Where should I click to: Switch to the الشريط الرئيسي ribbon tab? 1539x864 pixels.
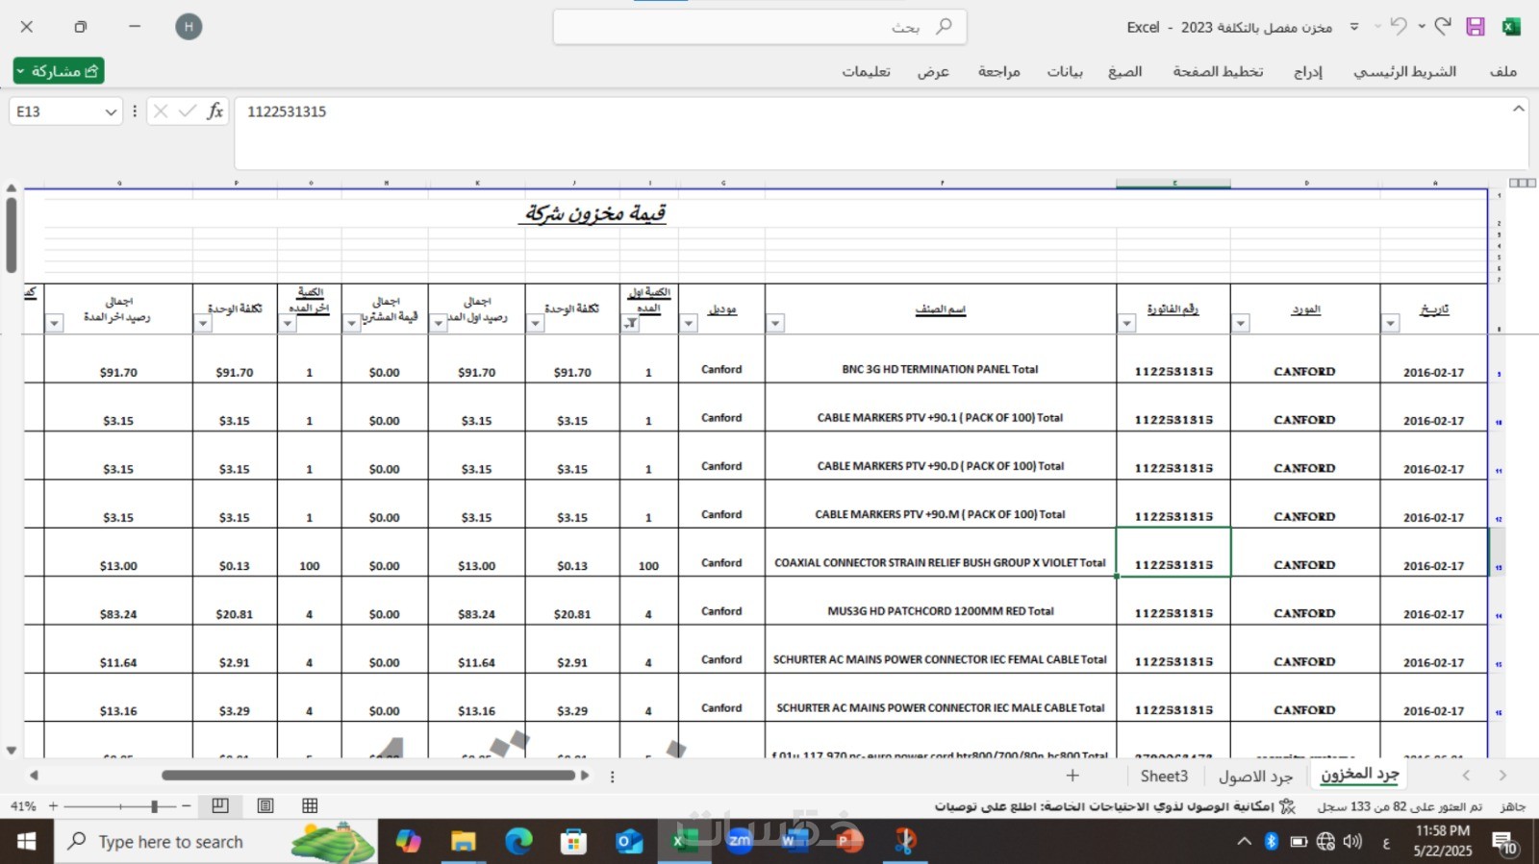click(x=1405, y=71)
